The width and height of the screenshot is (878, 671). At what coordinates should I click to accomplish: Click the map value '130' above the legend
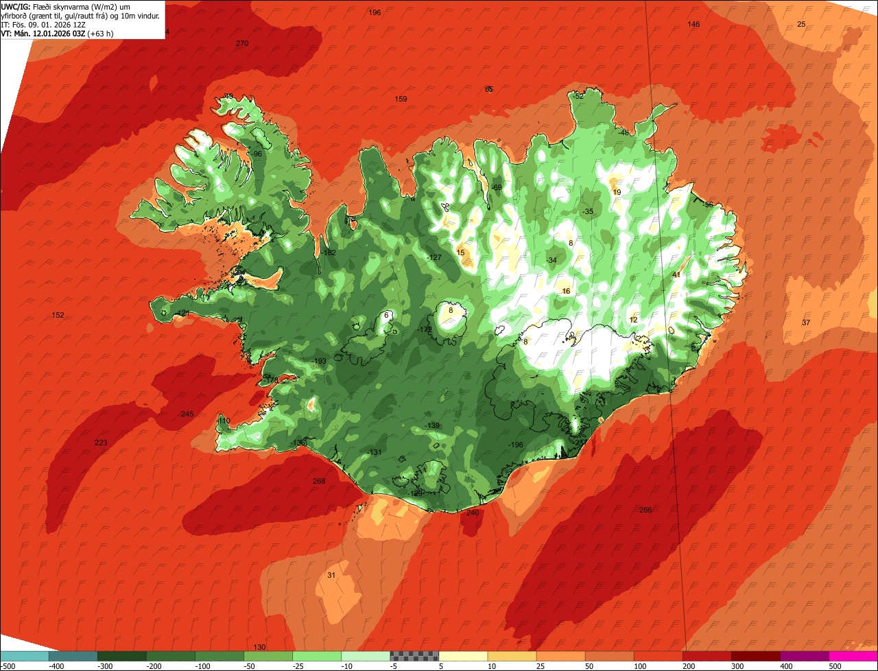click(x=259, y=648)
